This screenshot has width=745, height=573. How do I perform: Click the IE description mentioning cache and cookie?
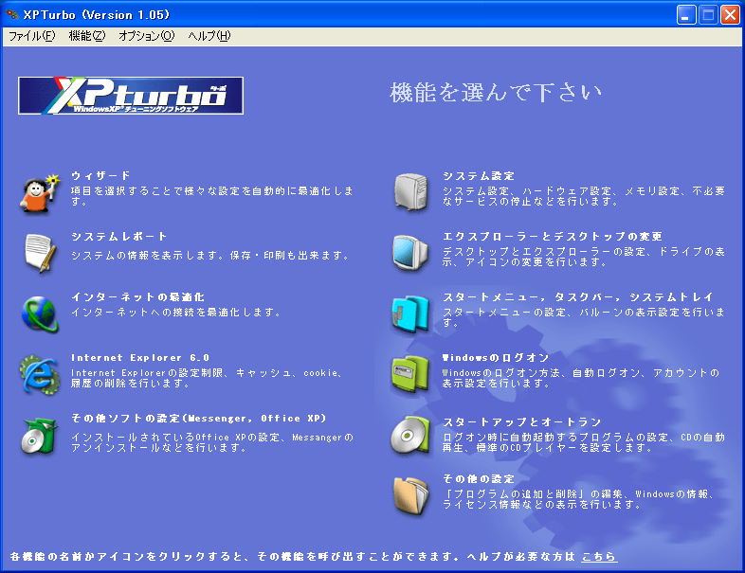point(207,378)
